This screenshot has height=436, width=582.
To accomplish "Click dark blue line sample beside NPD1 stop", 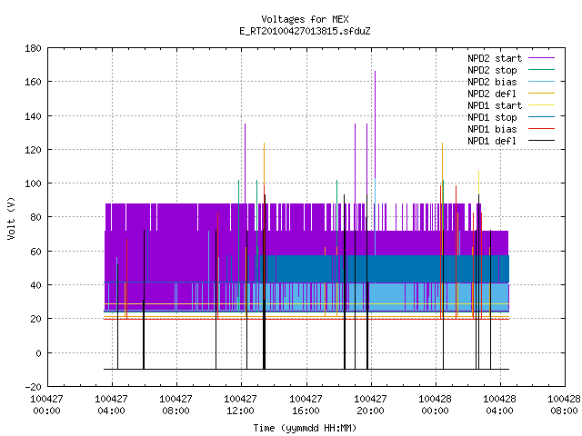I will tap(541, 117).
